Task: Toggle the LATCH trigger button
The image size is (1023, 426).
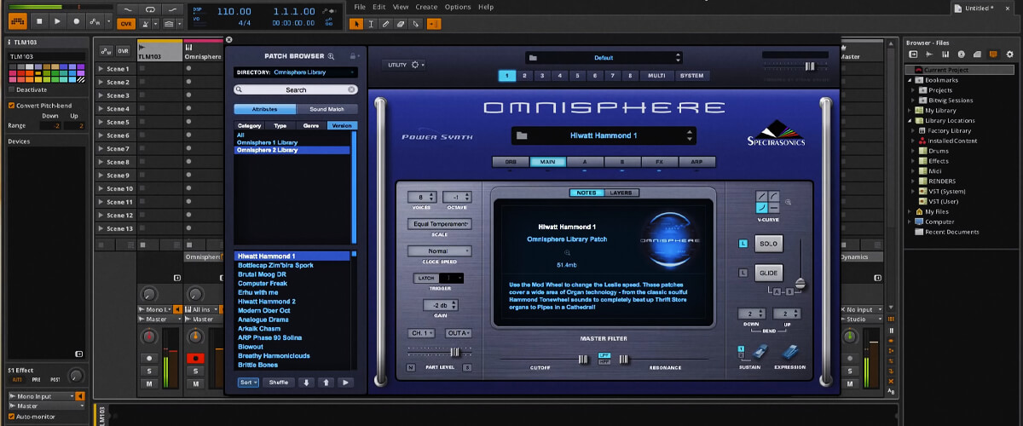Action: click(426, 278)
